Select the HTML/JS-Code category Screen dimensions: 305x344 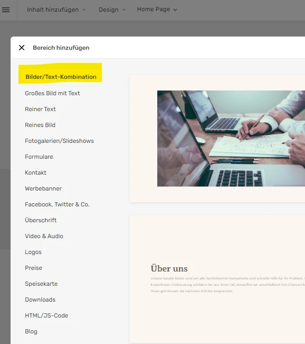click(x=46, y=315)
